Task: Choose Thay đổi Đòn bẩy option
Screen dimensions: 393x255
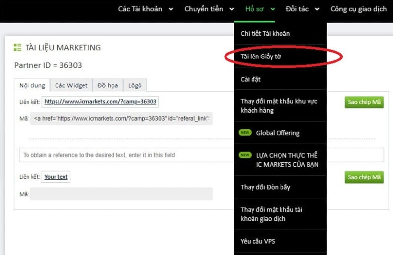Action: coord(280,187)
